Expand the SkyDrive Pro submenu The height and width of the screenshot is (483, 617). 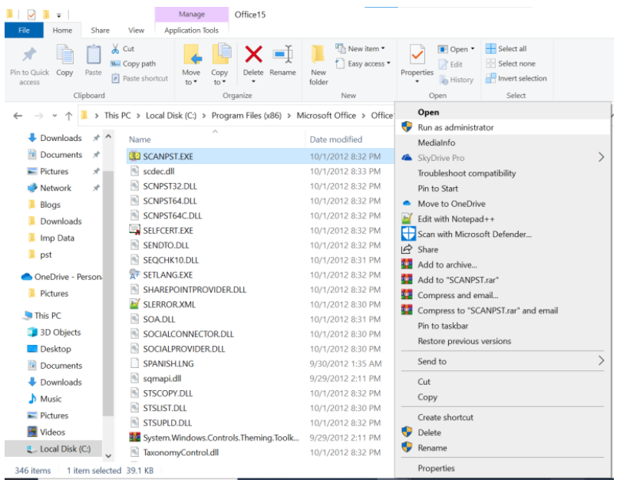tap(601, 158)
